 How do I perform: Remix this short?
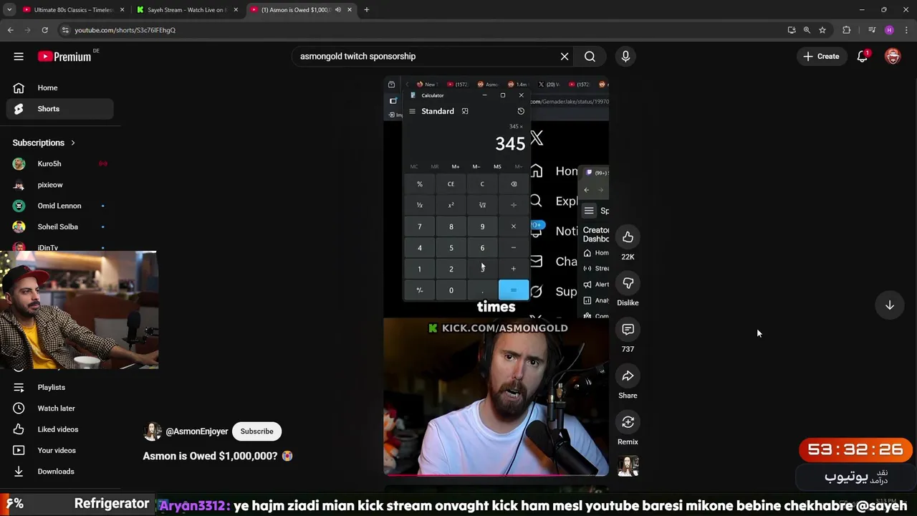click(628, 422)
